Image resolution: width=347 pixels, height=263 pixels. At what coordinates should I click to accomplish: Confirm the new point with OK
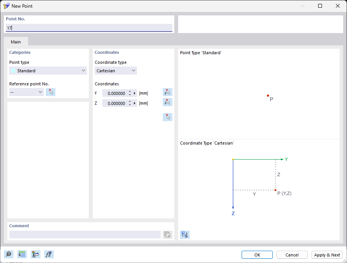click(257, 255)
